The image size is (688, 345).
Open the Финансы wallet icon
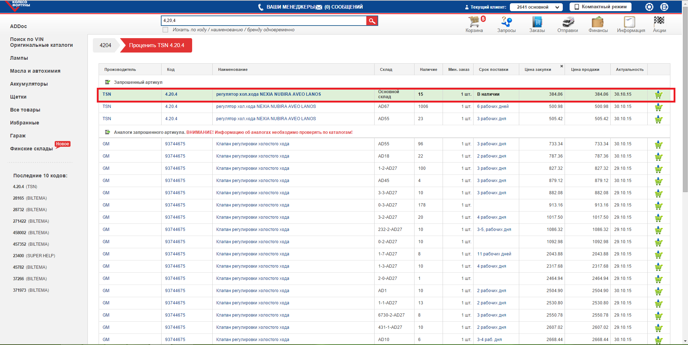(x=598, y=22)
